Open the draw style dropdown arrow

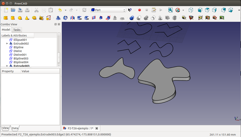click(183, 10)
